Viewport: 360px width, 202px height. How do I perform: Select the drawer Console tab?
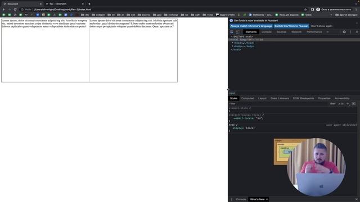(241, 199)
